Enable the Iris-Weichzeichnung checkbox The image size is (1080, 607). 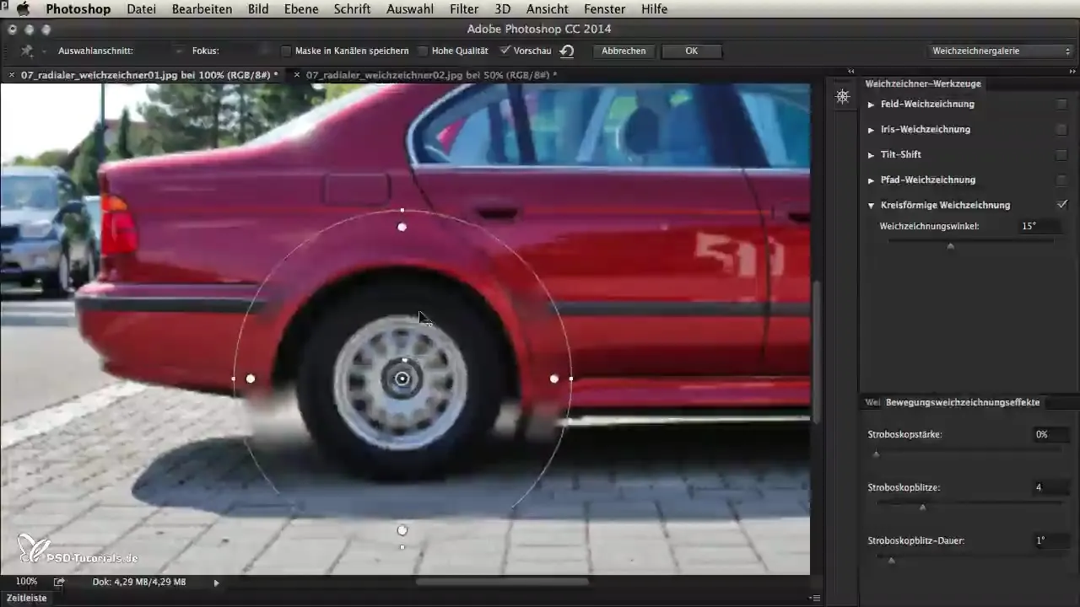(x=1062, y=130)
